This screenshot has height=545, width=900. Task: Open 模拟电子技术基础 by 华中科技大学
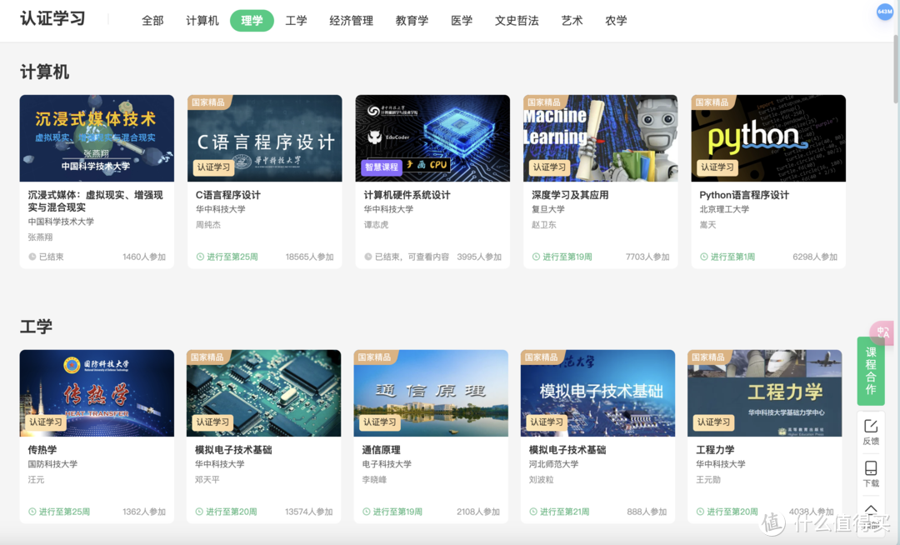[x=233, y=450]
